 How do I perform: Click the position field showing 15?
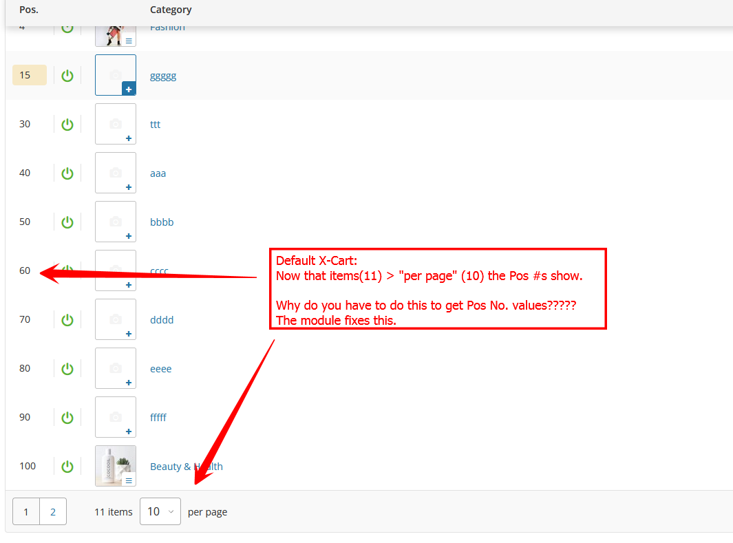[x=30, y=75]
